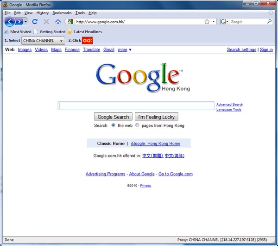Image resolution: width=278 pixels, height=246 pixels.
Task: Open Advertising Programs link
Action: (105, 174)
